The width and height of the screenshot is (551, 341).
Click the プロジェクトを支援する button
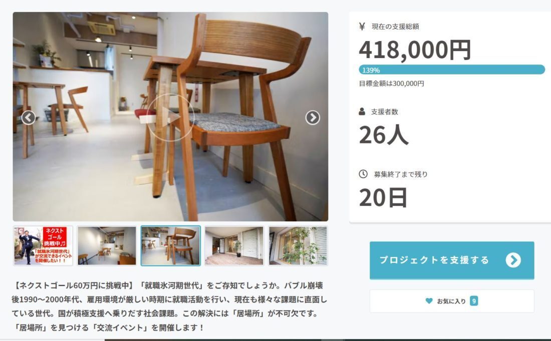point(452,260)
